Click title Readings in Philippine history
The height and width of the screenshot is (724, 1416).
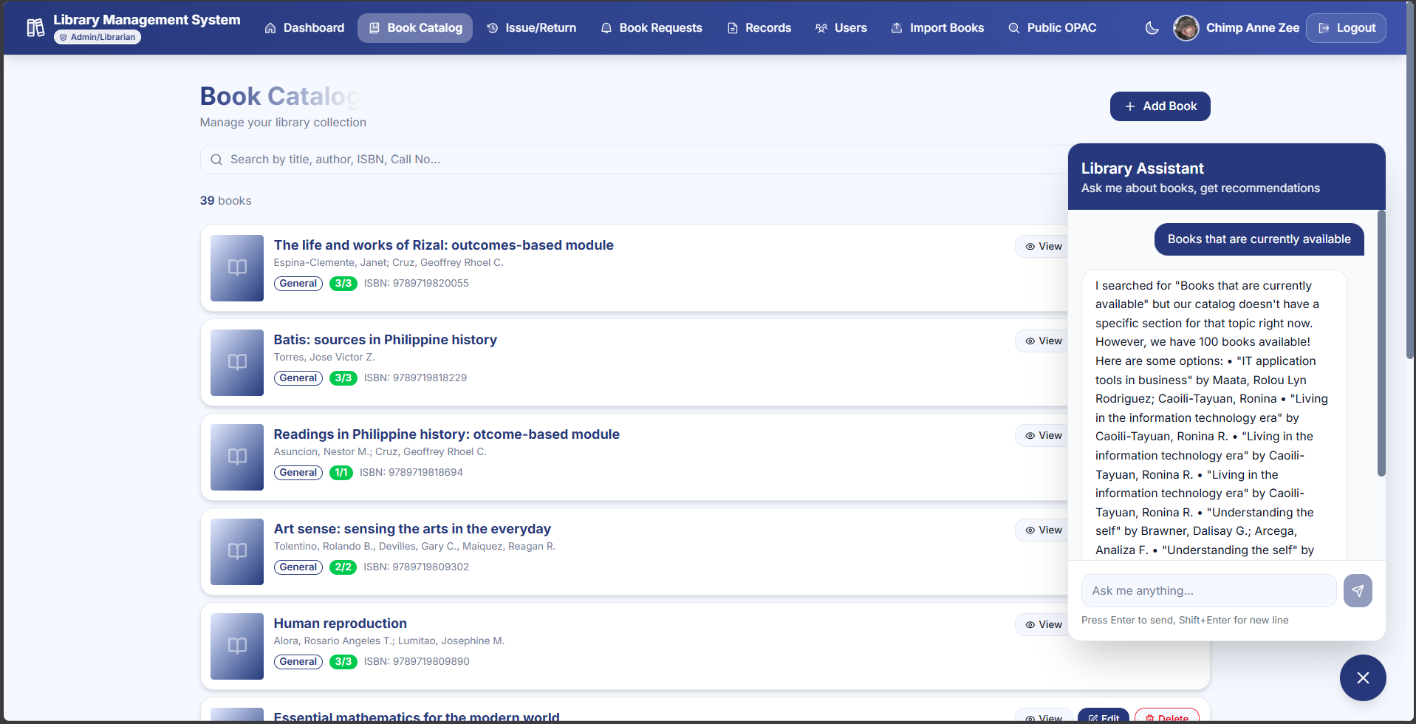pyautogui.click(x=446, y=434)
